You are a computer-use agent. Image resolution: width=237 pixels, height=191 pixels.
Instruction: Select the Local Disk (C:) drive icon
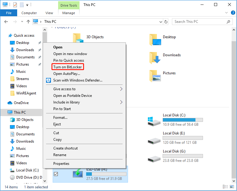pos(154,122)
